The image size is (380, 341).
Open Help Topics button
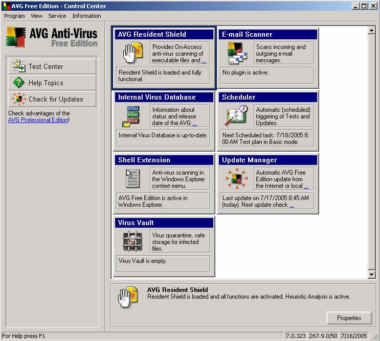click(x=52, y=83)
